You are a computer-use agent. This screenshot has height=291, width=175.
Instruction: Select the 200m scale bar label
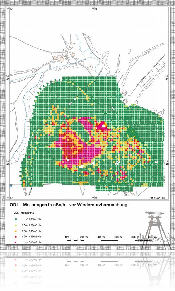(84, 237)
